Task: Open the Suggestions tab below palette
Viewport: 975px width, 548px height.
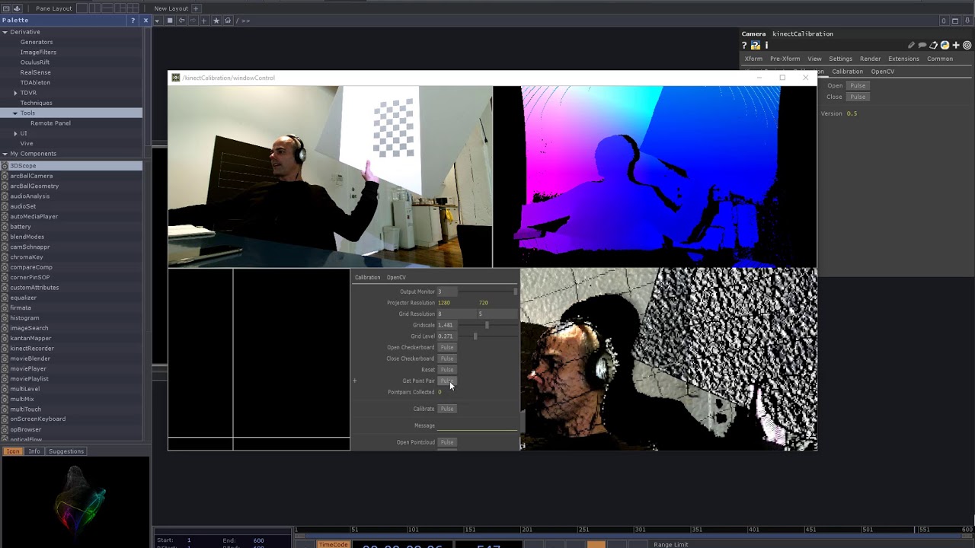Action: pos(66,451)
